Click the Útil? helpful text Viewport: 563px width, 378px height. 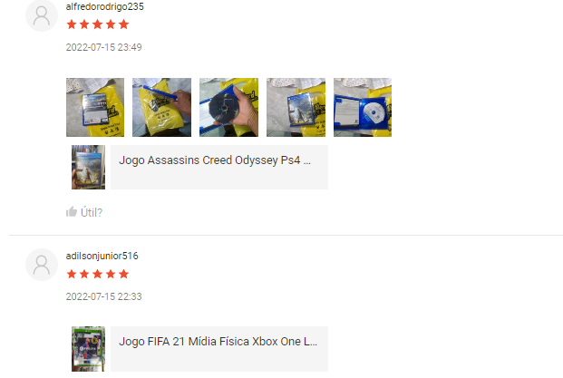point(92,212)
